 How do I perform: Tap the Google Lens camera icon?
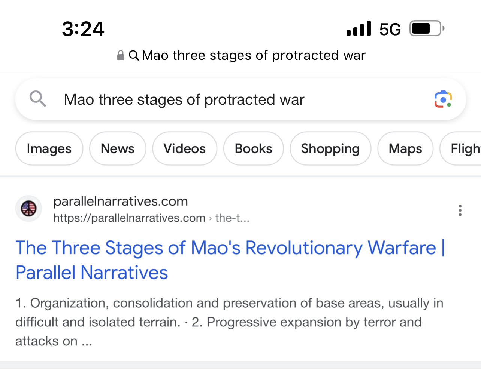click(443, 99)
